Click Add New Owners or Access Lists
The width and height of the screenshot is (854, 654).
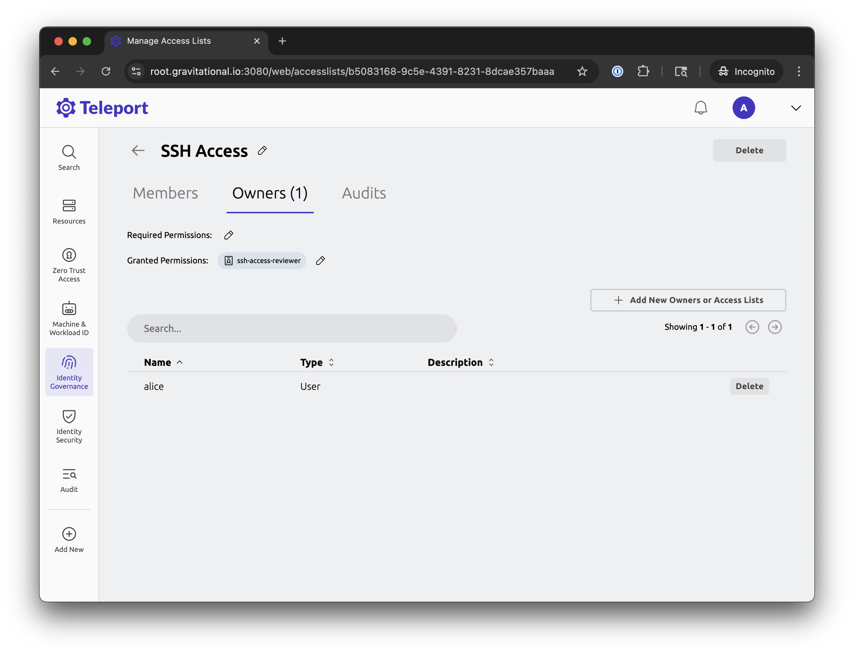[688, 300]
